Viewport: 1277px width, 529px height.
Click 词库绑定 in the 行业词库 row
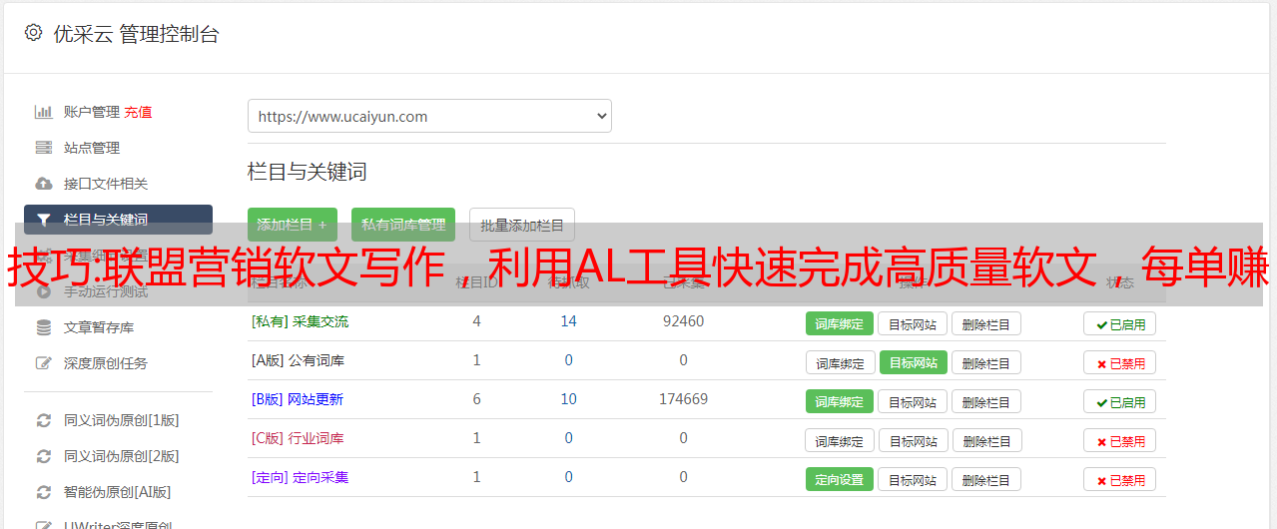point(841,440)
